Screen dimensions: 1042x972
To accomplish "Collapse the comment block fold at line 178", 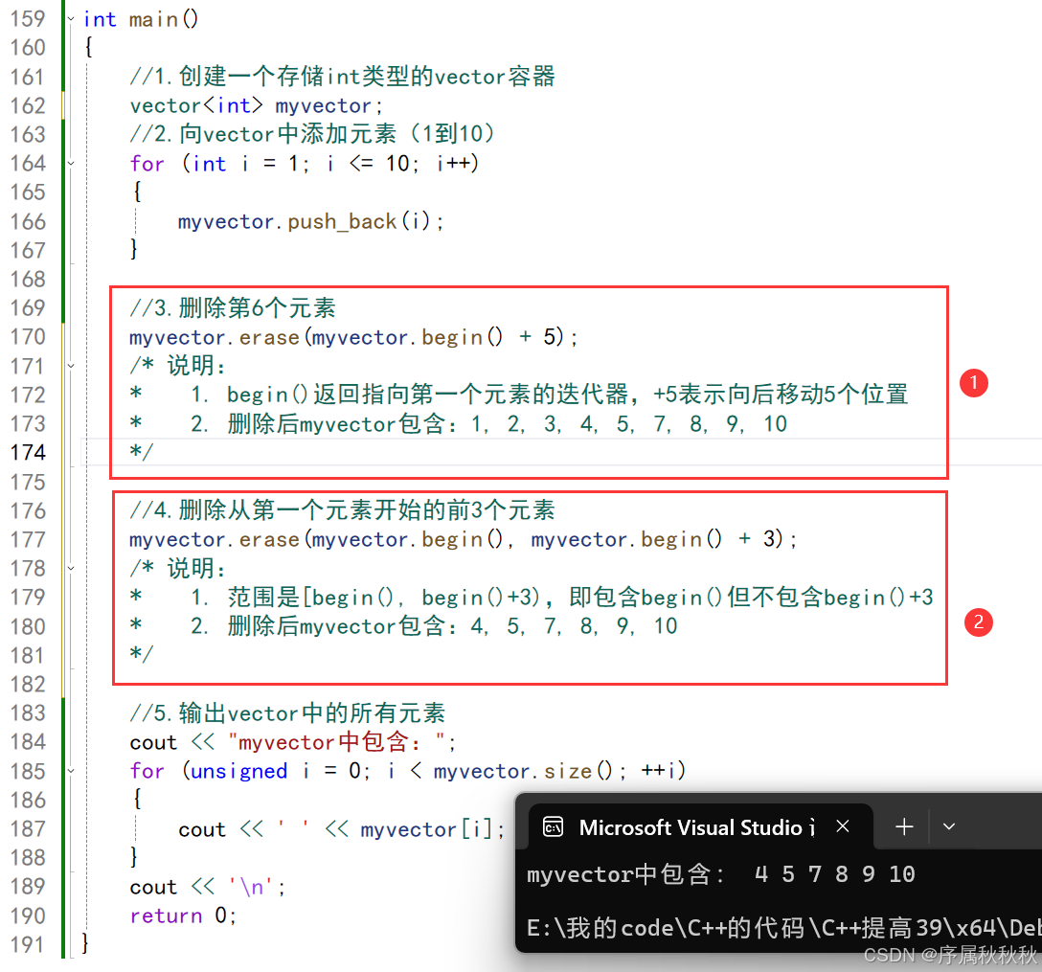I will pyautogui.click(x=71, y=568).
